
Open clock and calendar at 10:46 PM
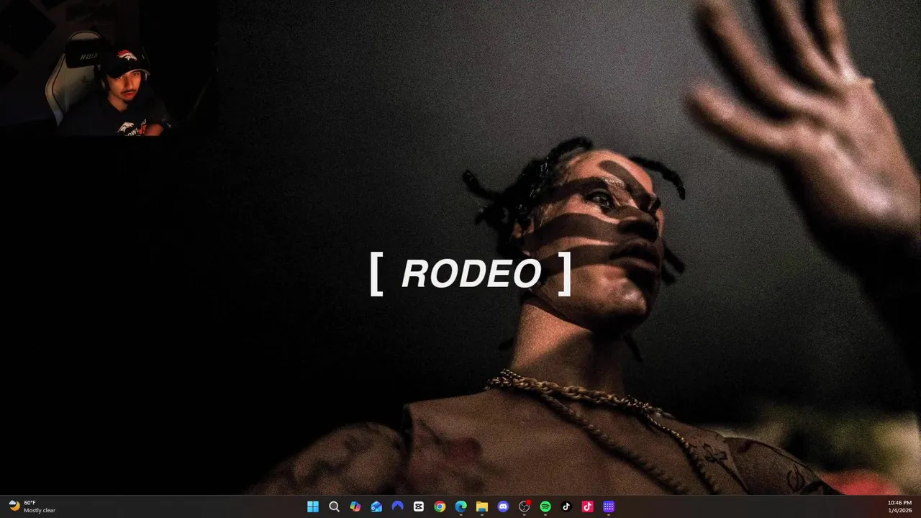click(x=899, y=506)
